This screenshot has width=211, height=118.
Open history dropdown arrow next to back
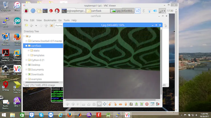click(36, 26)
